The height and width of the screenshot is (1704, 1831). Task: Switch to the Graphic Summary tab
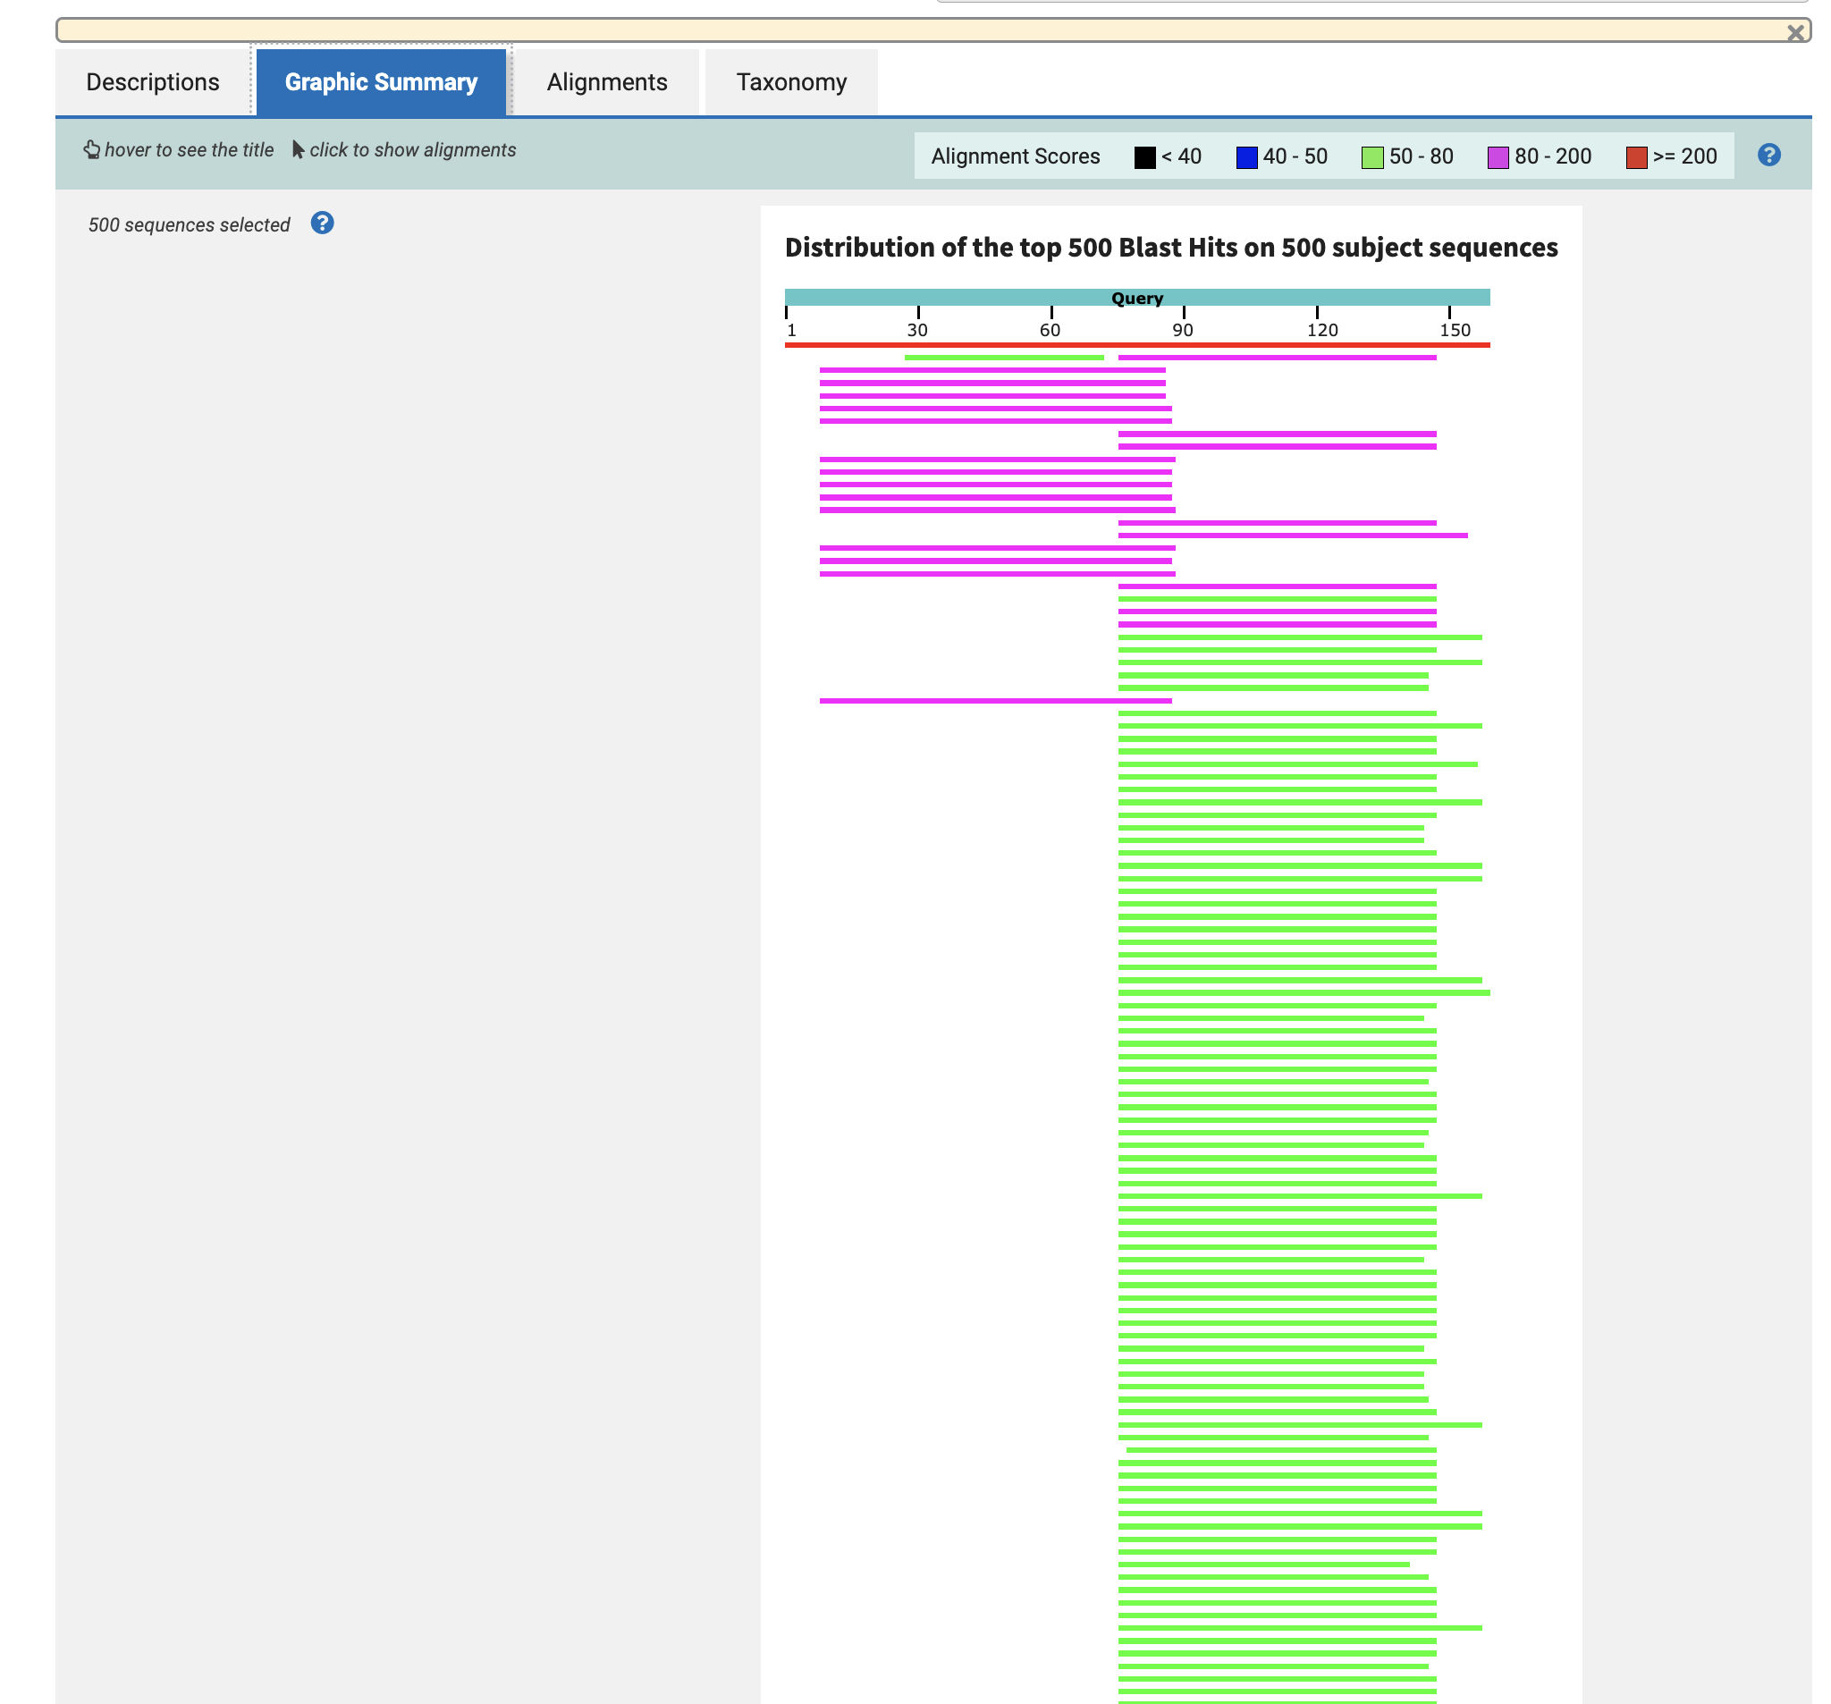point(380,82)
